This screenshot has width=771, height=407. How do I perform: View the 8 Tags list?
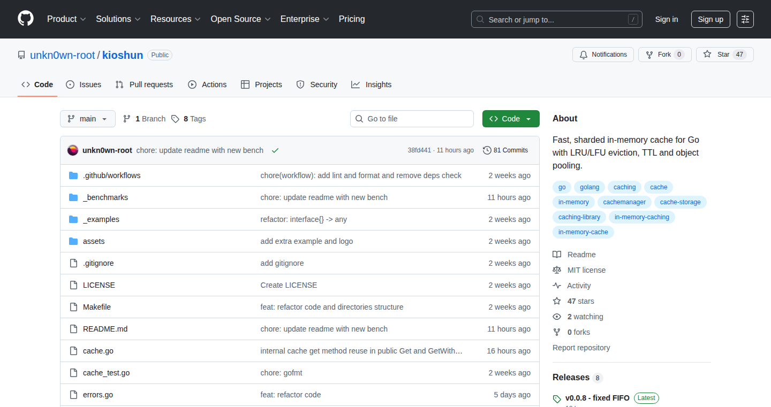(188, 119)
